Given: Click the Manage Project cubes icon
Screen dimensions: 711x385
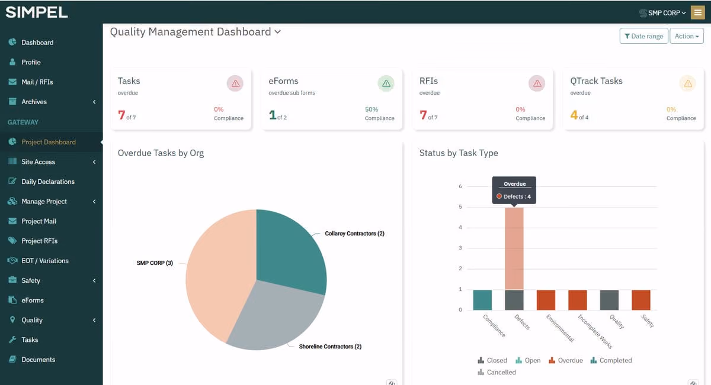Looking at the screenshot, I should 12,201.
